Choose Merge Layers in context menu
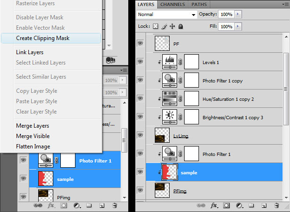The width and height of the screenshot is (290, 212). [x=33, y=126]
